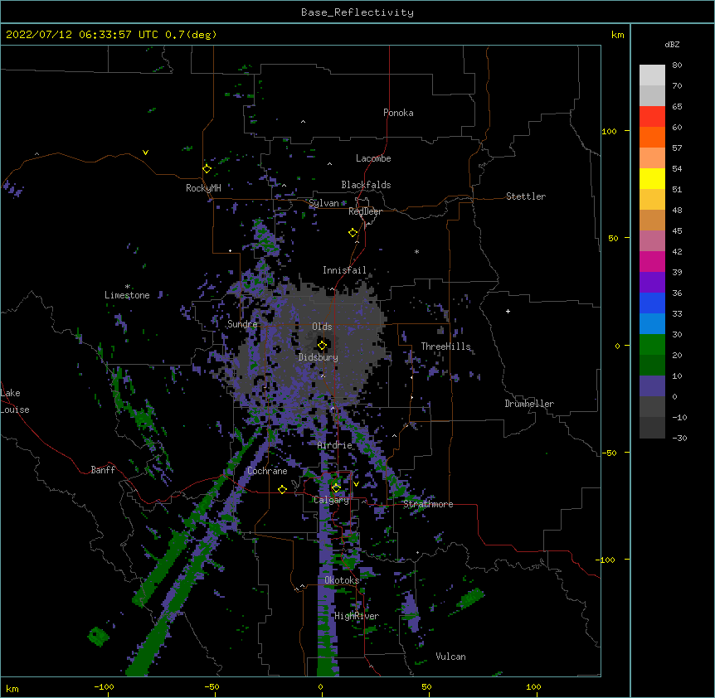Click the yellow diamond marker at Calgary
The height and width of the screenshot is (698, 715).
(336, 488)
